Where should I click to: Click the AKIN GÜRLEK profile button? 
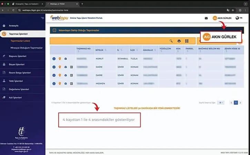coord(223,18)
